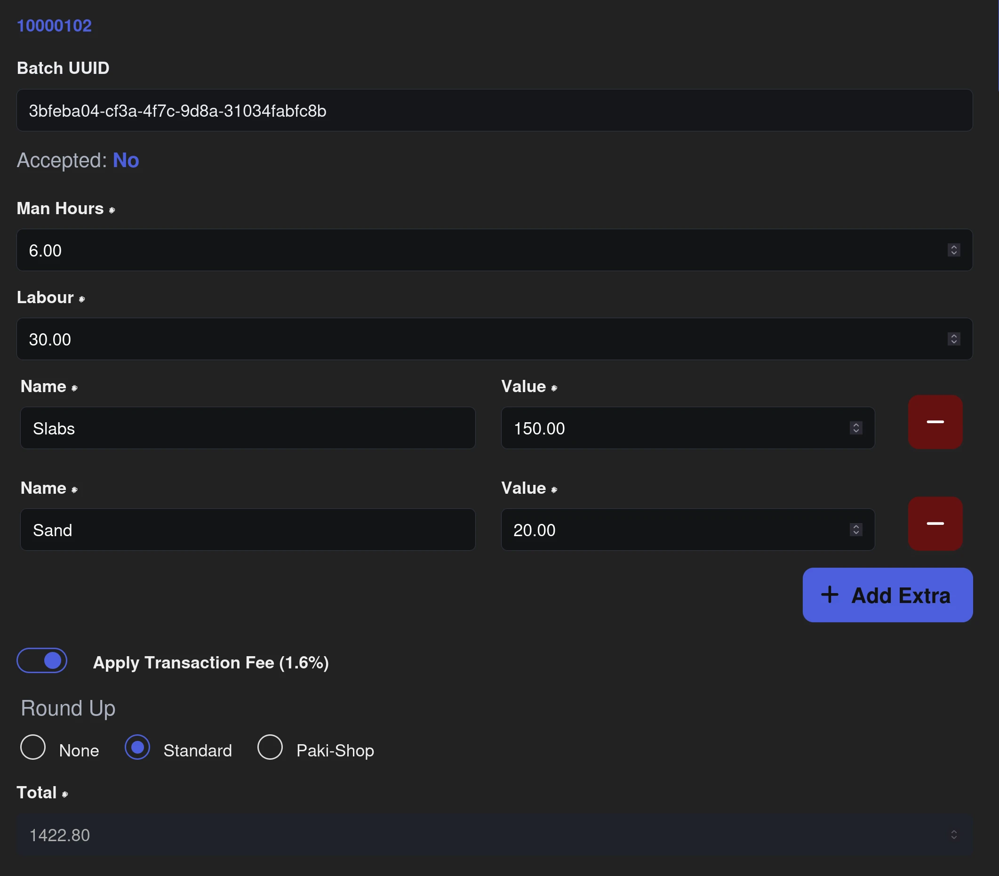This screenshot has width=999, height=876.
Task: Select the None round up option
Action: click(x=33, y=747)
